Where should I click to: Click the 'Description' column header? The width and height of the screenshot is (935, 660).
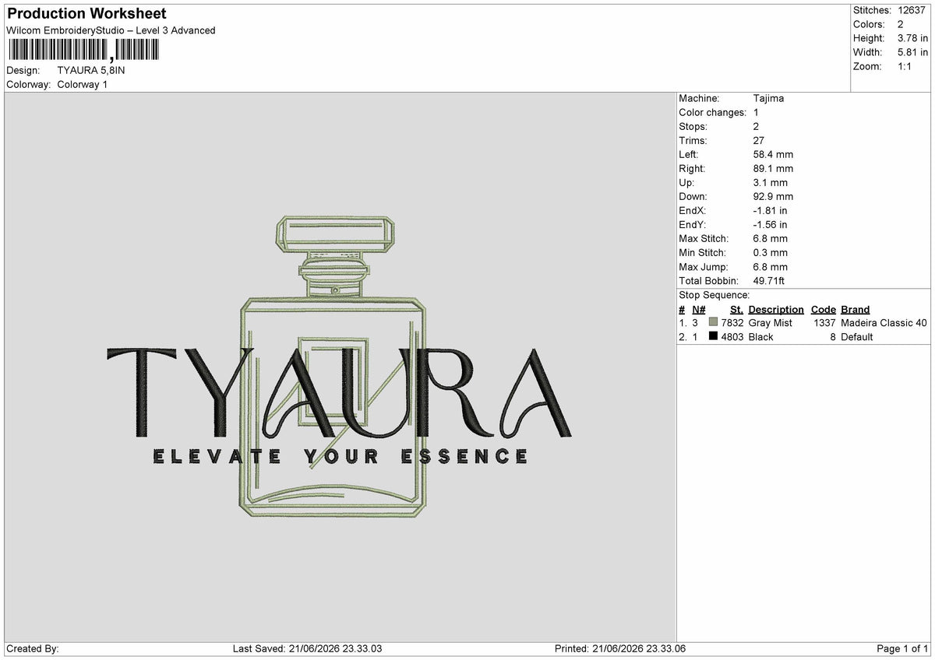[776, 309]
